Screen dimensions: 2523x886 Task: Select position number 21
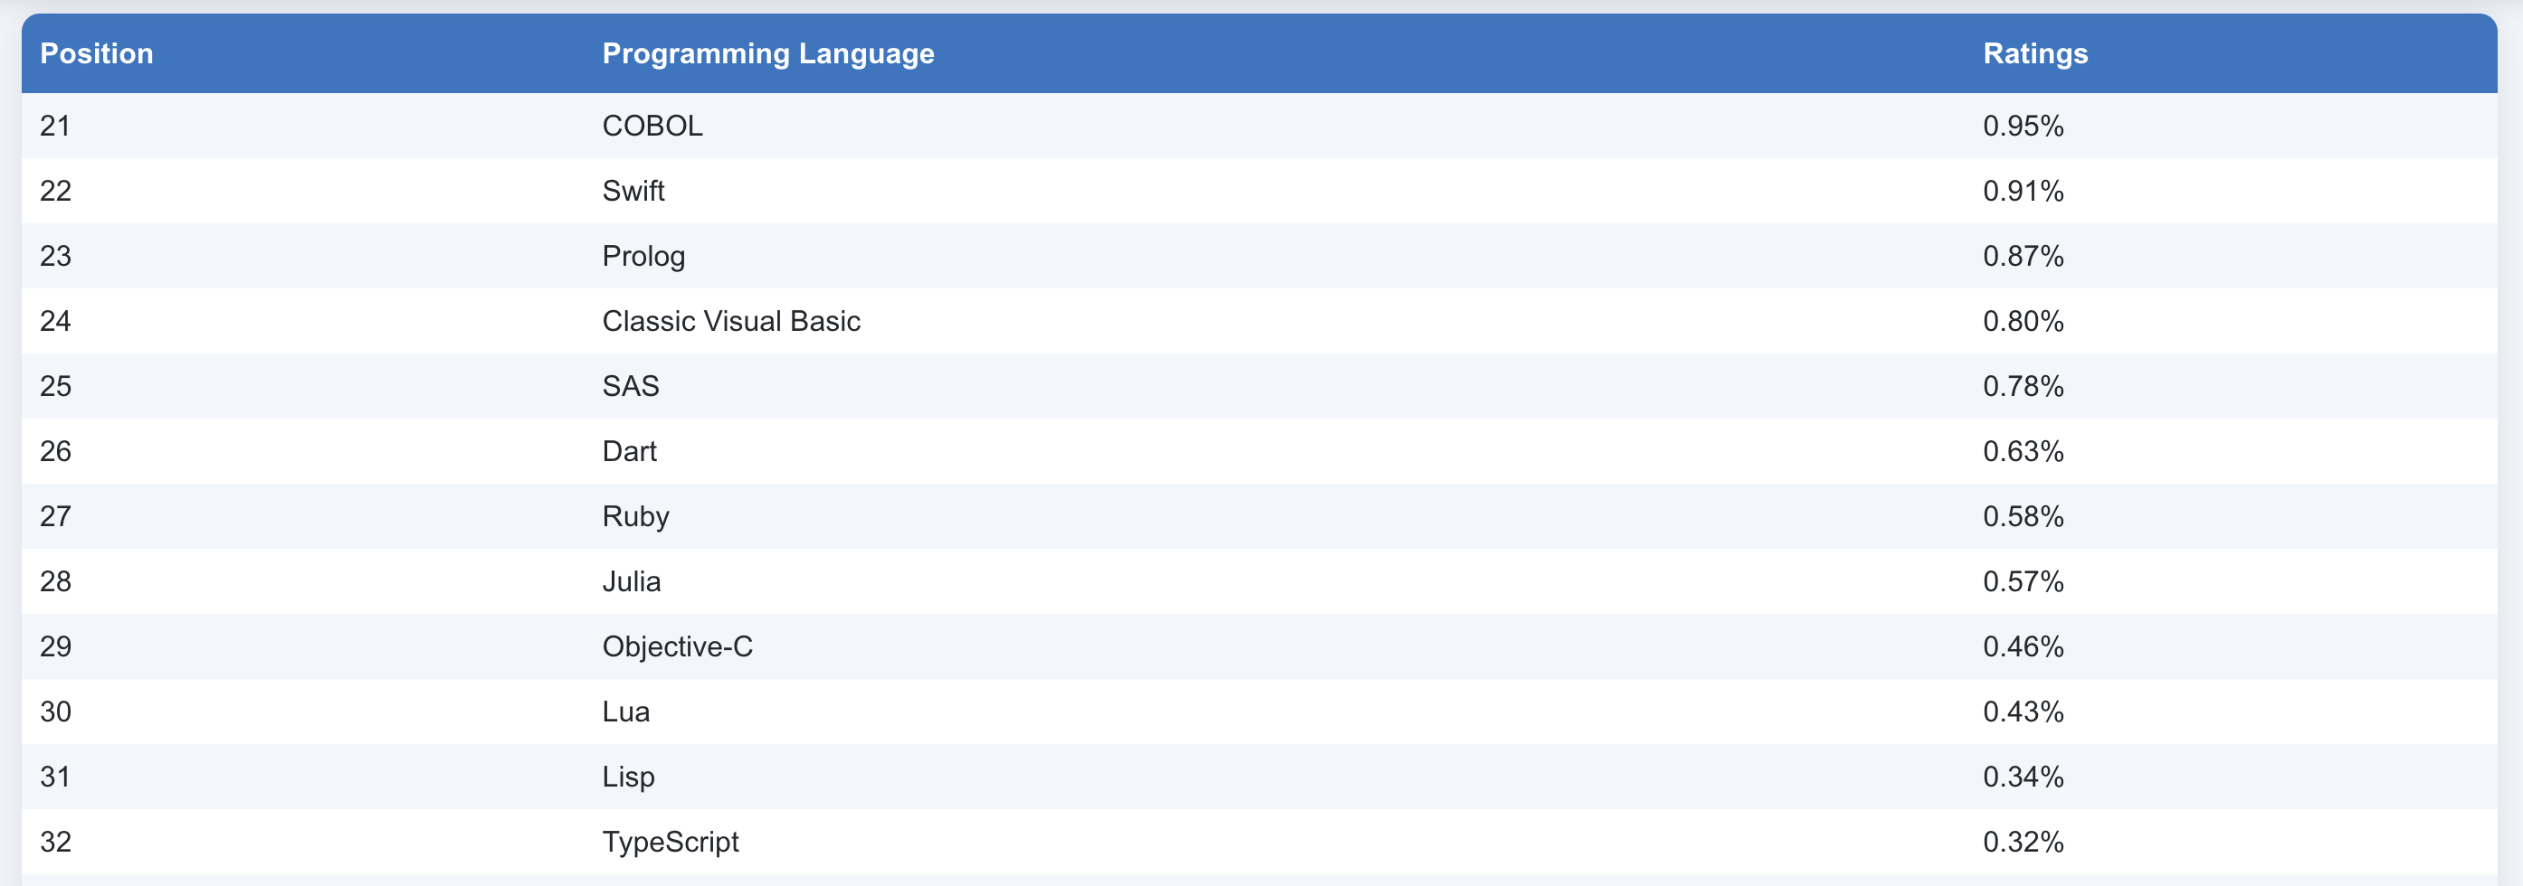55,127
